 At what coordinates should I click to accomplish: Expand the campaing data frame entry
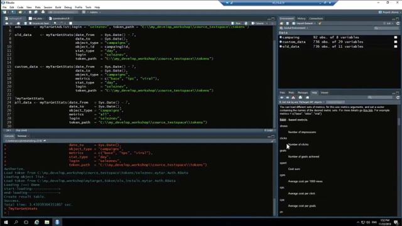point(281,37)
